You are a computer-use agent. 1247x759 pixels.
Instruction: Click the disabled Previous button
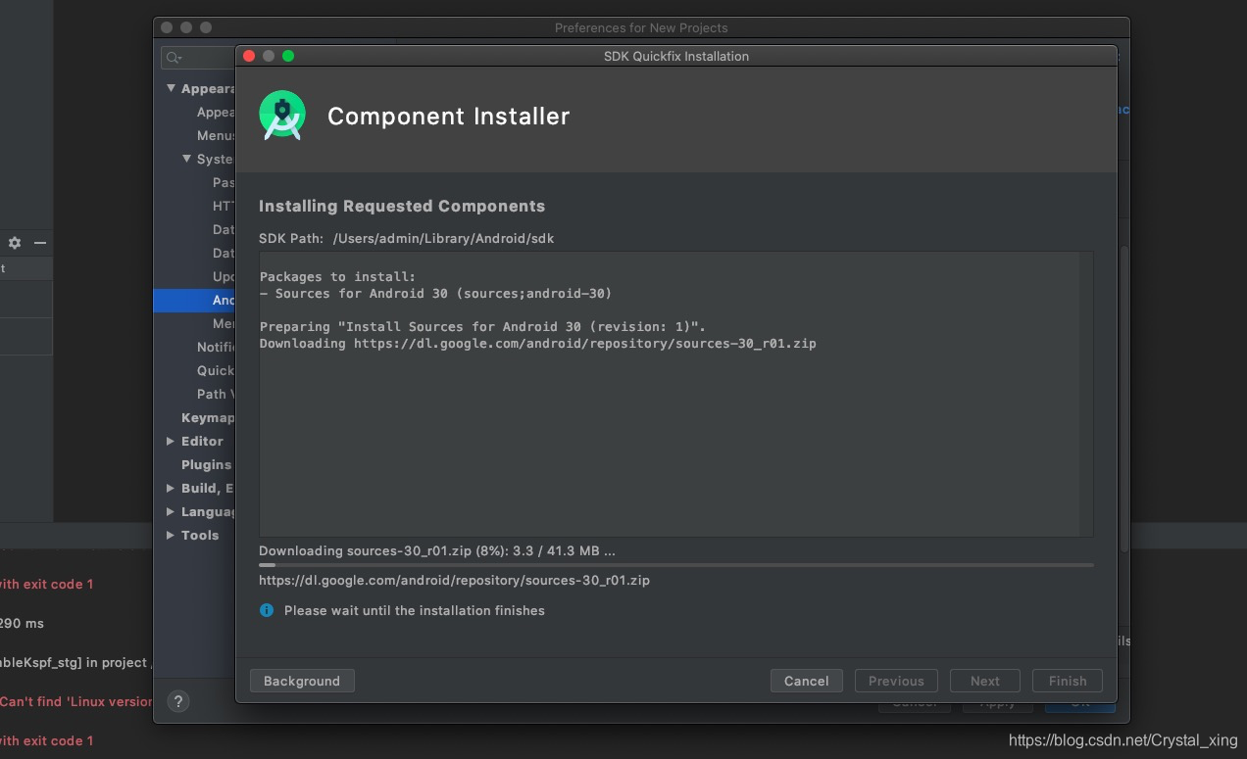pos(896,681)
